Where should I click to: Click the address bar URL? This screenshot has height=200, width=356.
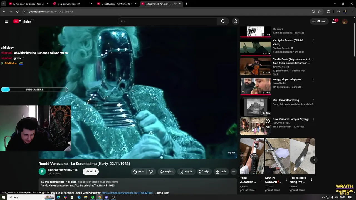(51, 12)
